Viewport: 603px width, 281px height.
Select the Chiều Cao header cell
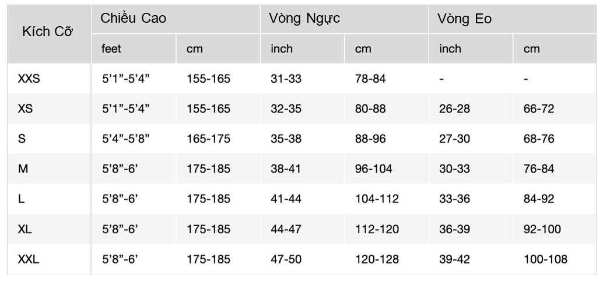point(134,19)
